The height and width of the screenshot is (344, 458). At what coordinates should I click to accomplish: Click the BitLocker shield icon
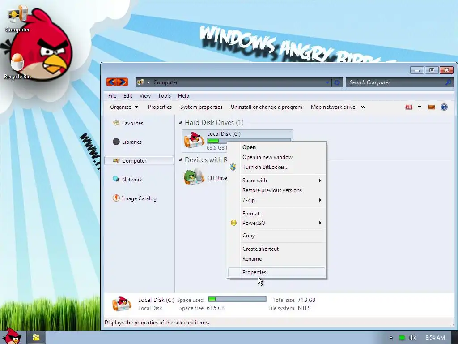click(x=233, y=167)
